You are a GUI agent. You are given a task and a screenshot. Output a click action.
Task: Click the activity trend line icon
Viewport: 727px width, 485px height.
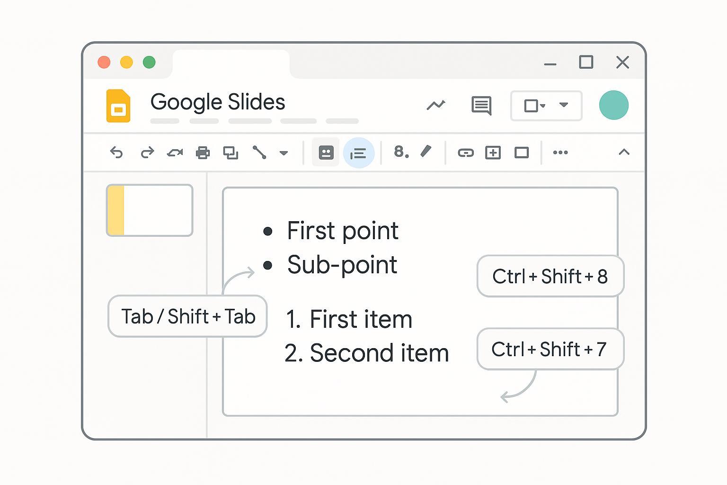click(x=436, y=105)
